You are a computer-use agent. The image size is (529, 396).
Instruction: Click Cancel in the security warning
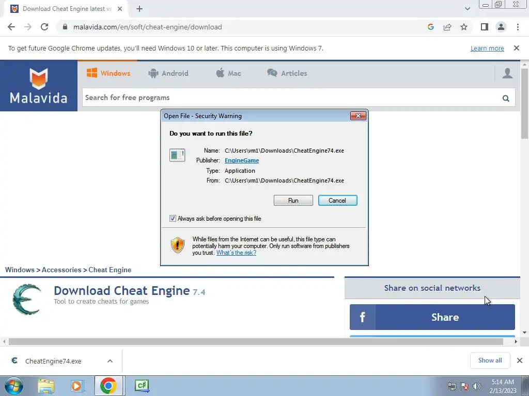pyautogui.click(x=337, y=201)
